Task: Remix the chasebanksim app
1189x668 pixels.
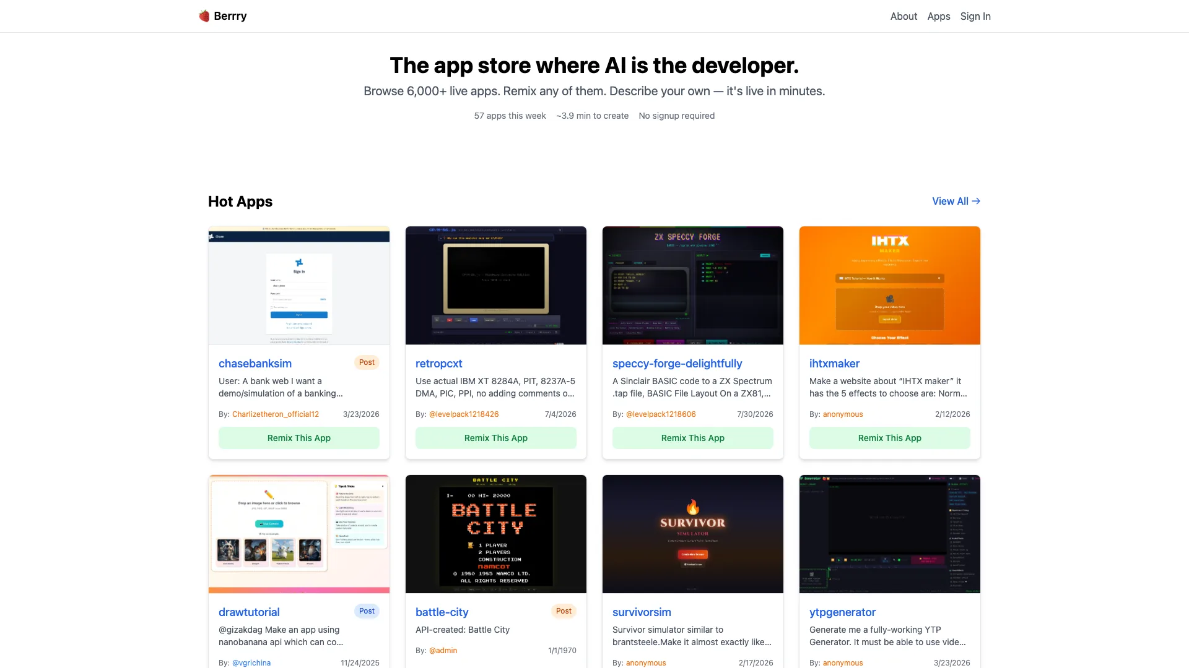Action: pos(299,438)
